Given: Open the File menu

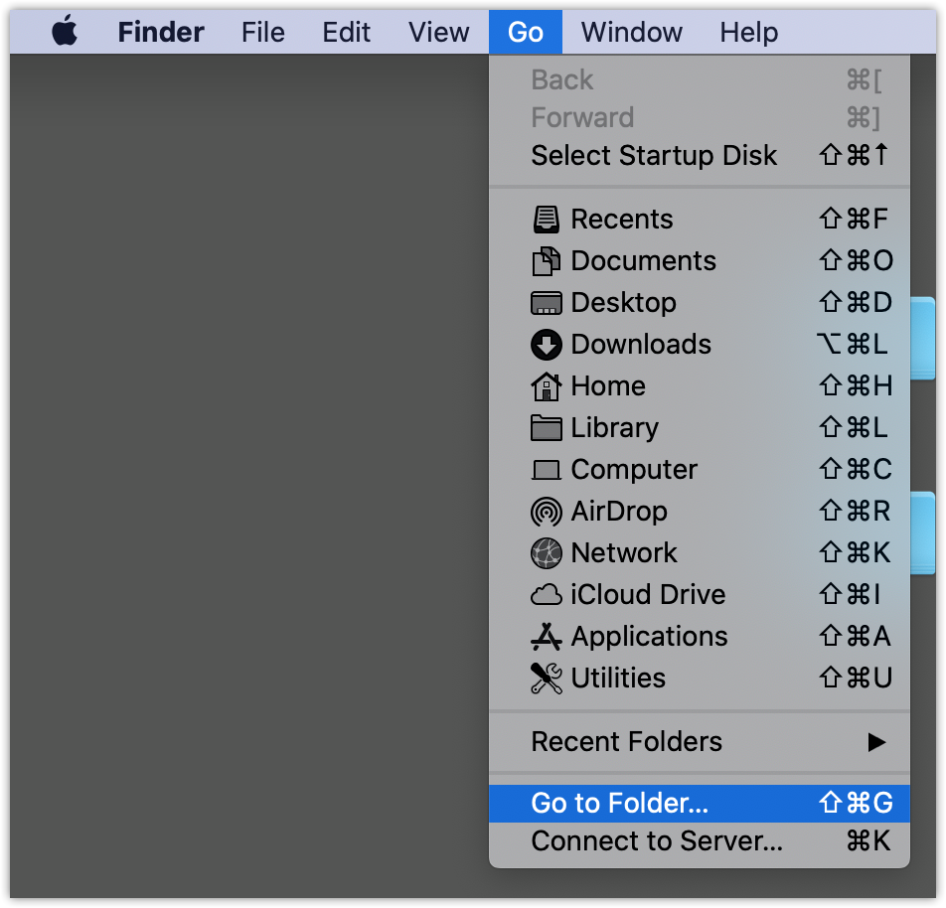Looking at the screenshot, I should (x=262, y=33).
